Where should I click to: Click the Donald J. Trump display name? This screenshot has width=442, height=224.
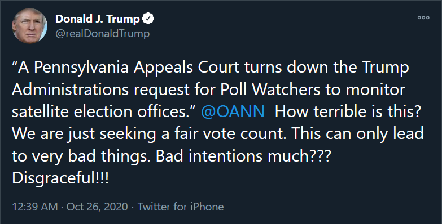coord(98,19)
